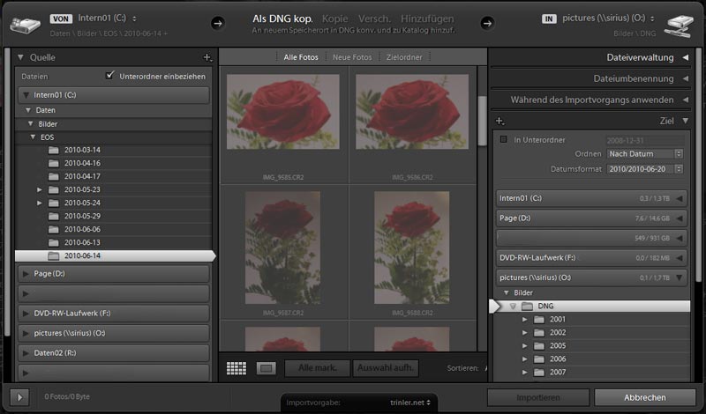The height and width of the screenshot is (414, 706).
Task: Open the Importvorgabe trinler.net dropdown
Action: coord(410,403)
